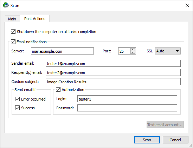The height and width of the screenshot is (148, 193).
Task: Decrease the Port value with down arrow
Action: tap(133, 52)
